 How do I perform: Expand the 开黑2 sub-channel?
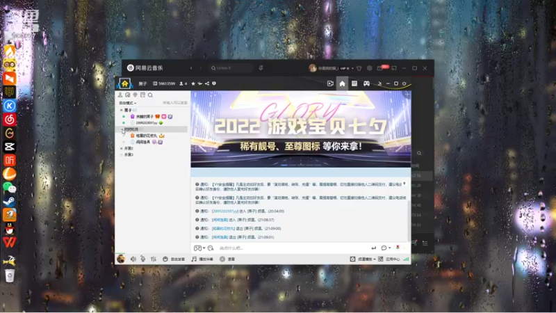coord(121,148)
